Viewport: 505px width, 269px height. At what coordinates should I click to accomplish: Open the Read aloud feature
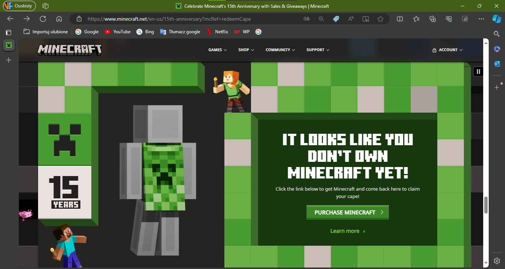point(351,19)
